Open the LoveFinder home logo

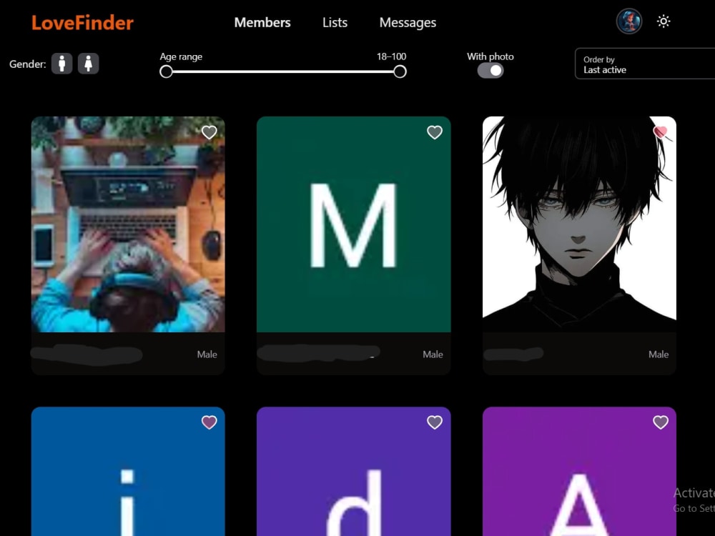82,23
